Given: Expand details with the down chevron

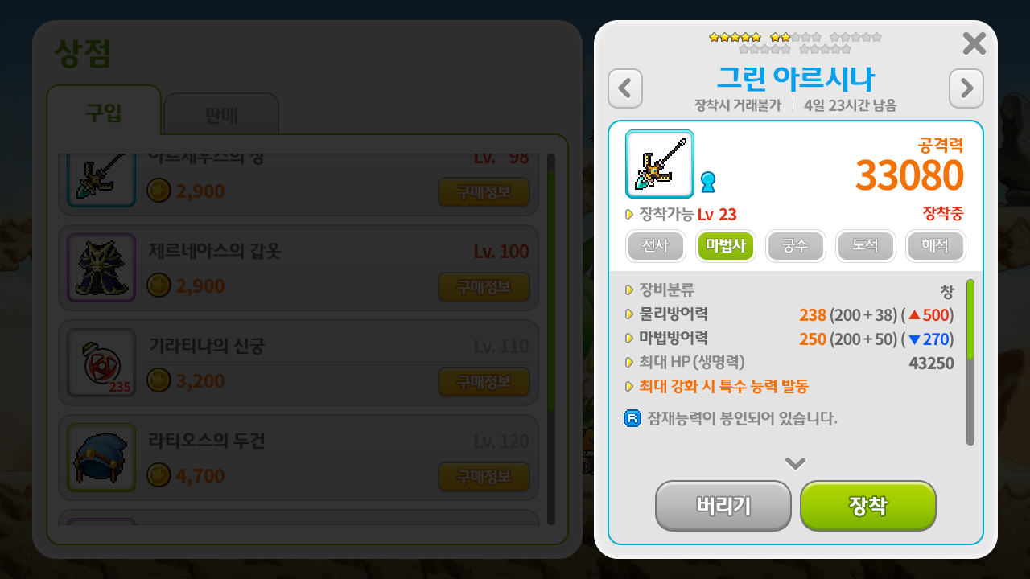Looking at the screenshot, I should 795,463.
